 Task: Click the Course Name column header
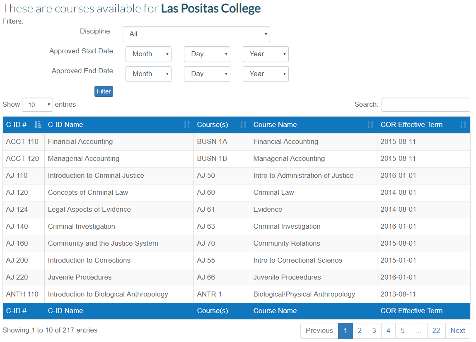[314, 124]
